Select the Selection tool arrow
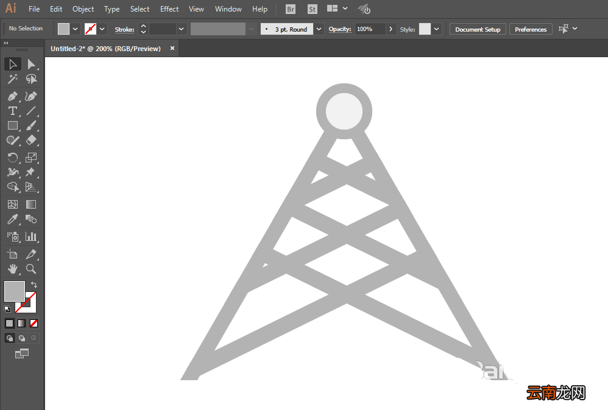608x410 pixels. (x=13, y=64)
